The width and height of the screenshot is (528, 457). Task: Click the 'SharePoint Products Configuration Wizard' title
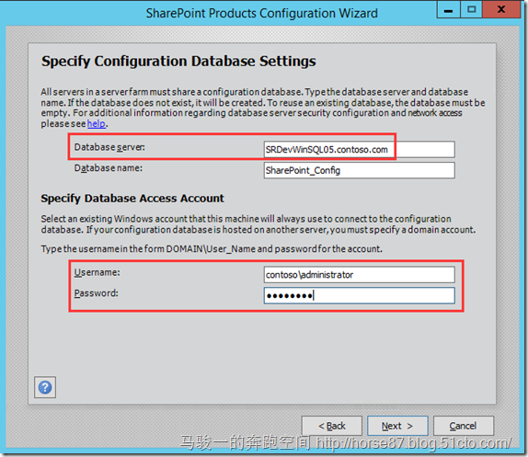[x=261, y=14]
